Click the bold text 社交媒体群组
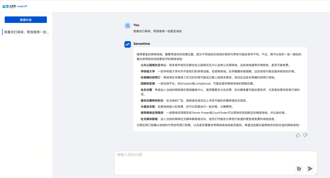 pyautogui.click(x=149, y=119)
